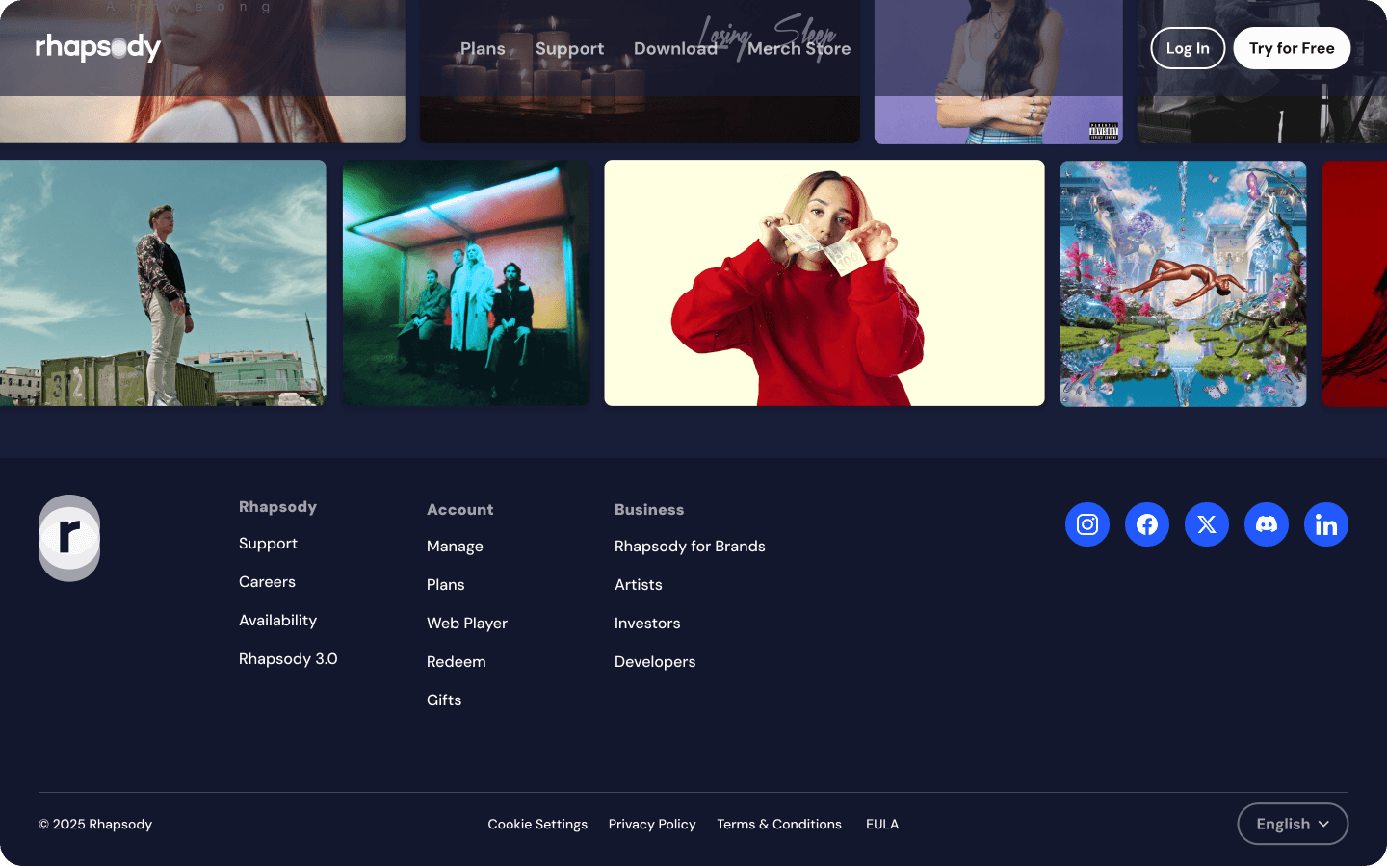
Task: Open the Artists link
Action: tap(638, 585)
